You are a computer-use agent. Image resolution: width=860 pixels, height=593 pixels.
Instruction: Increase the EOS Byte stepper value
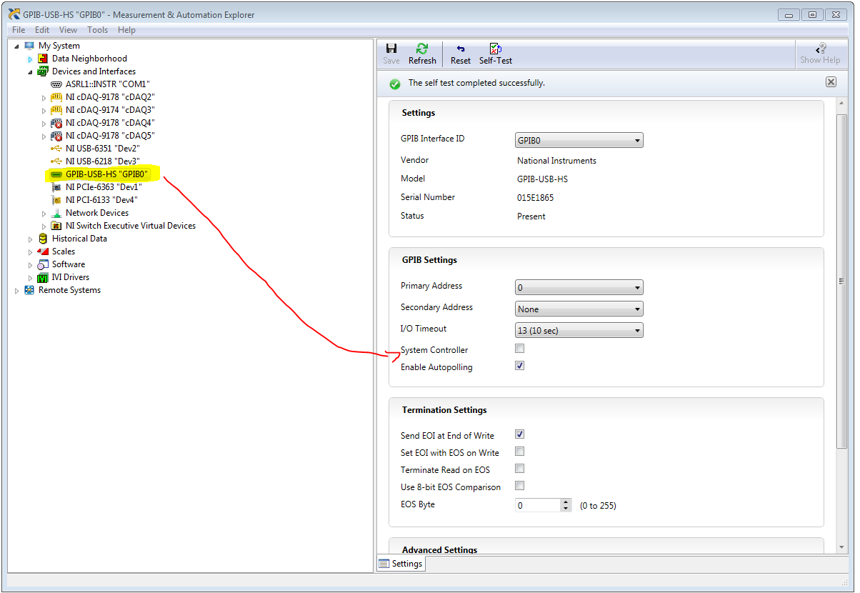566,502
